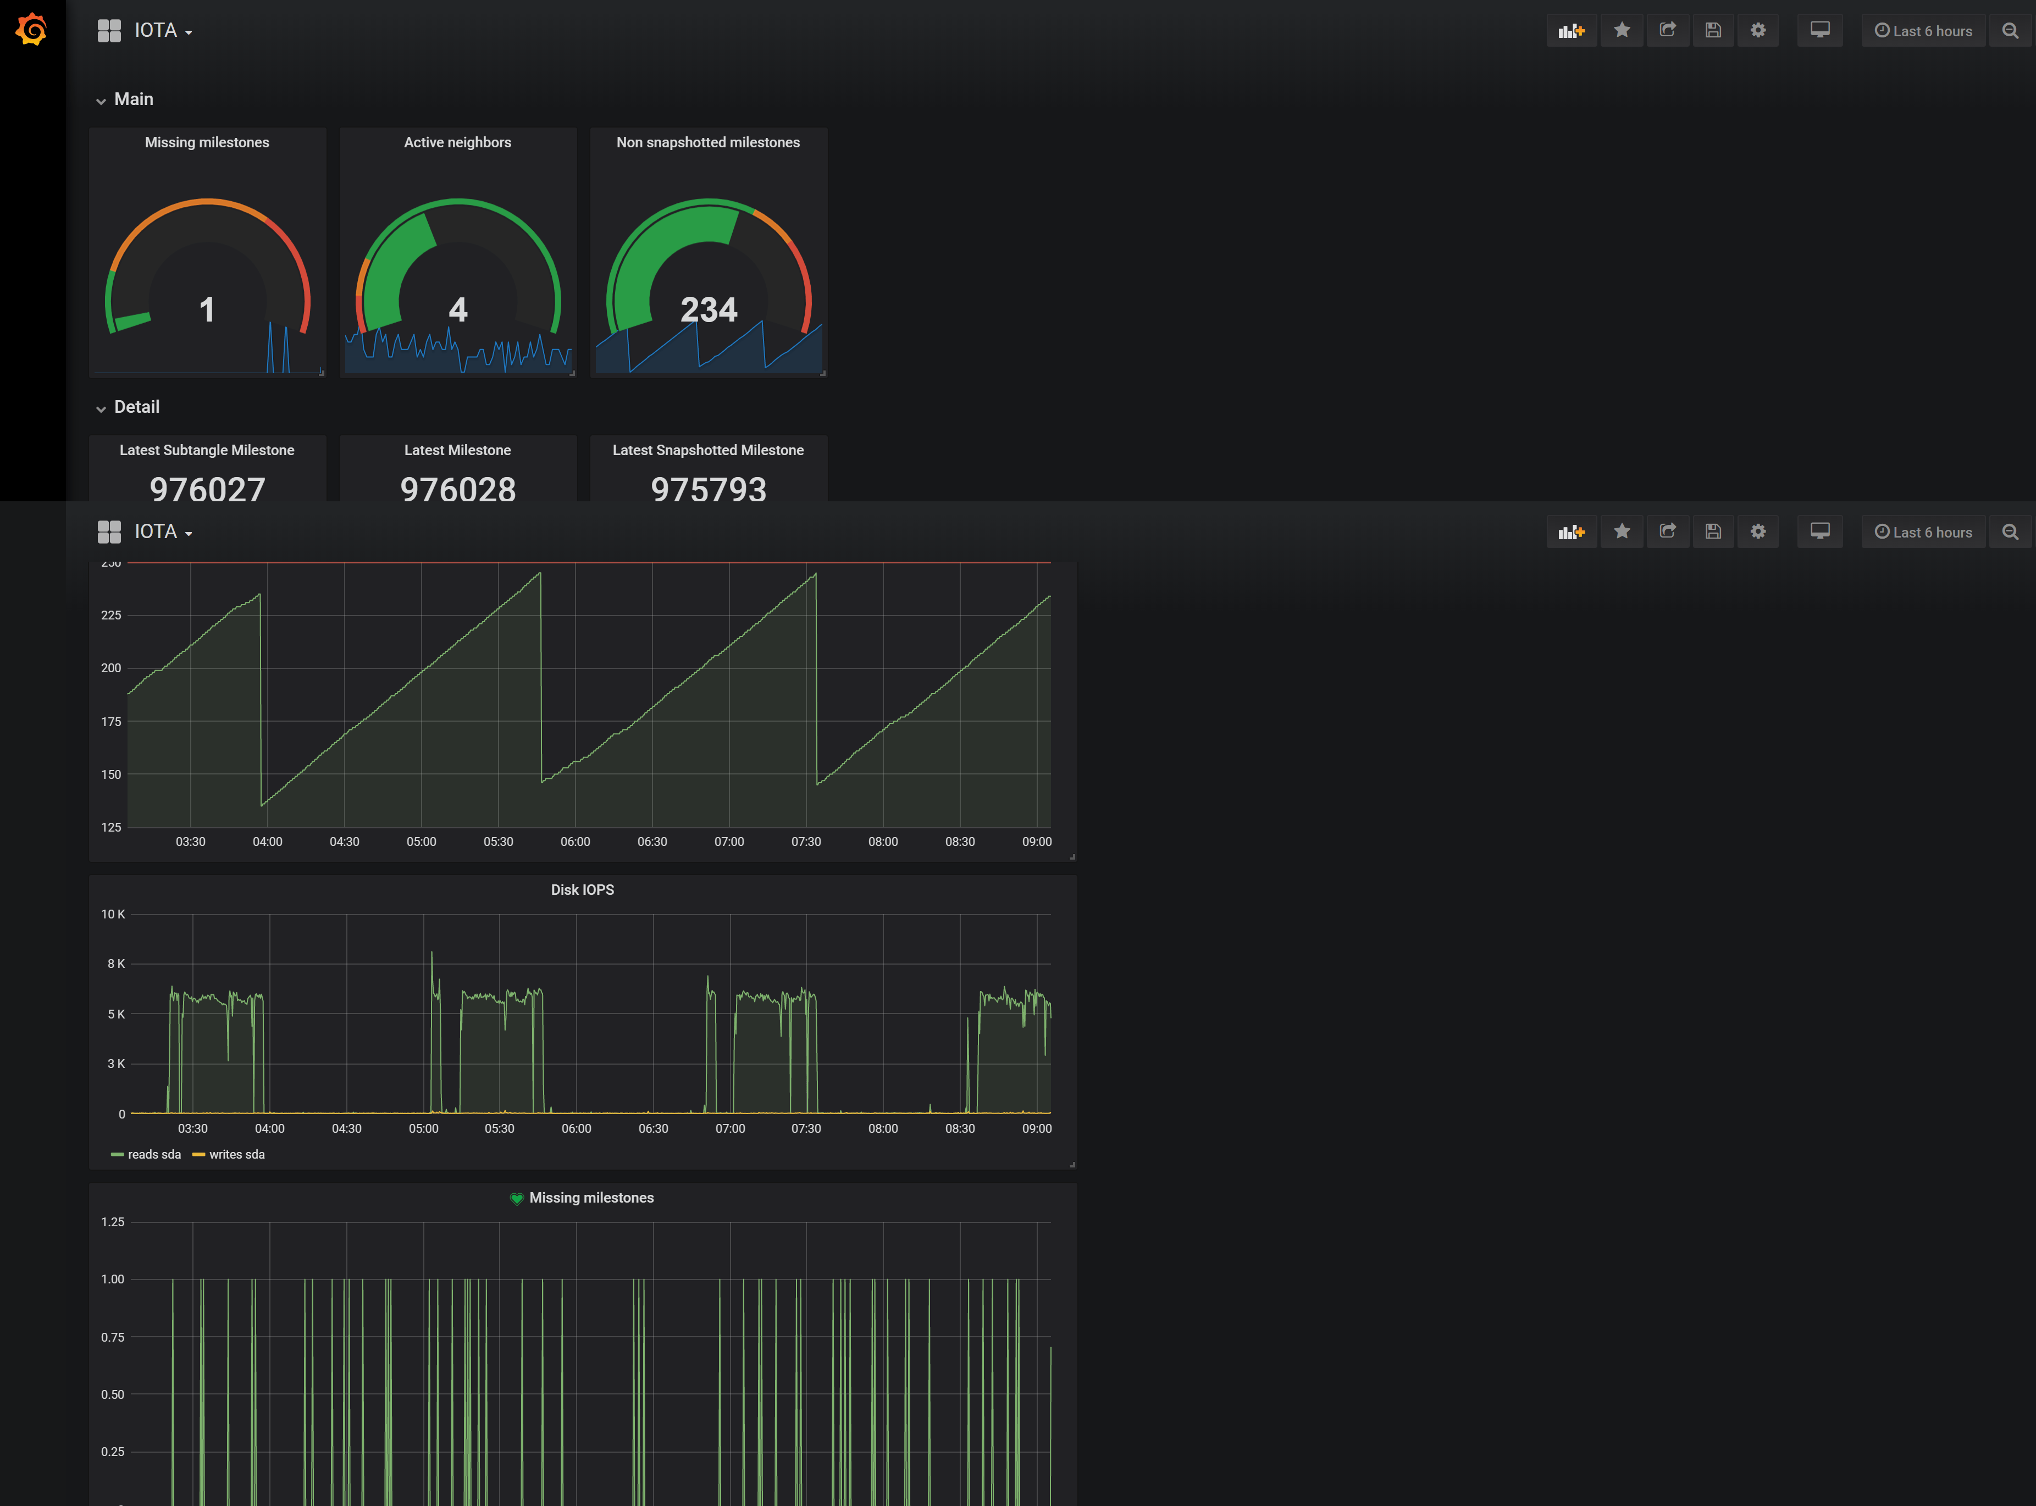2036x1506 pixels.
Task: Open Latest Milestone panel title menu
Action: 458,450
